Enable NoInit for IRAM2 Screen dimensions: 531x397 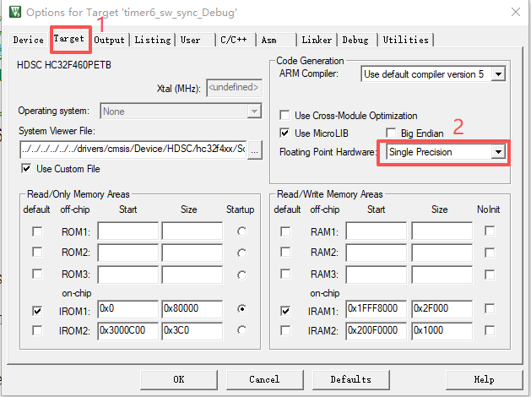(490, 330)
